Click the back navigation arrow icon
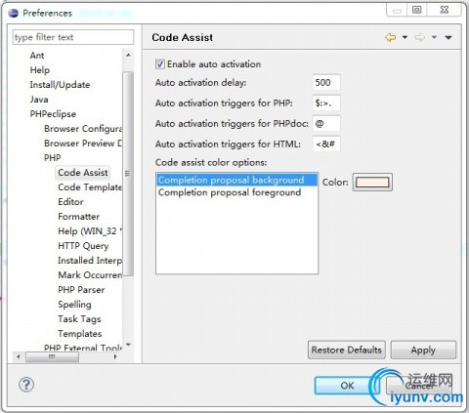 point(391,37)
